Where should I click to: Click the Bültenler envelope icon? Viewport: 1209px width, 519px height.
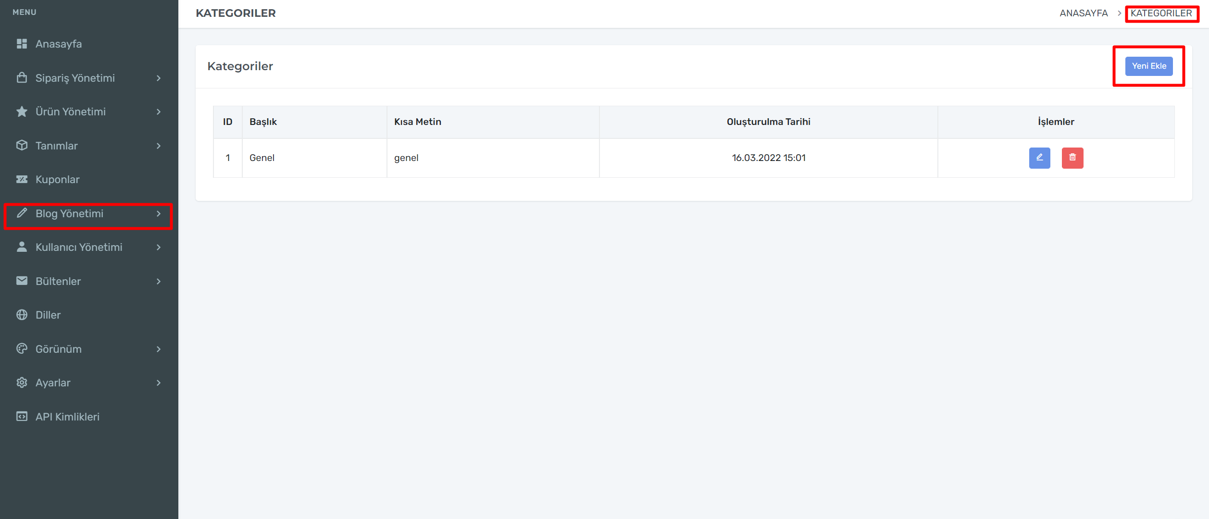[x=22, y=281]
